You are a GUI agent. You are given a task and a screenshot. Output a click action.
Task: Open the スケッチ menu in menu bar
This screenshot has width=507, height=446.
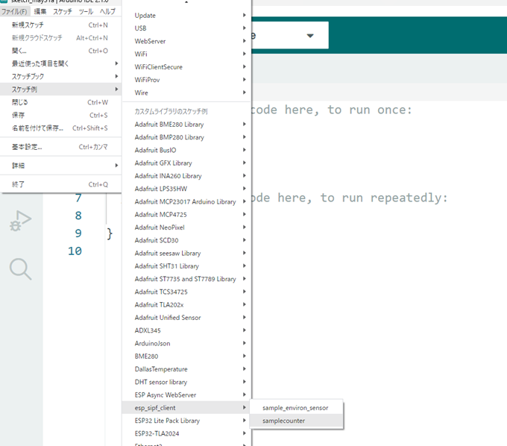coord(63,12)
